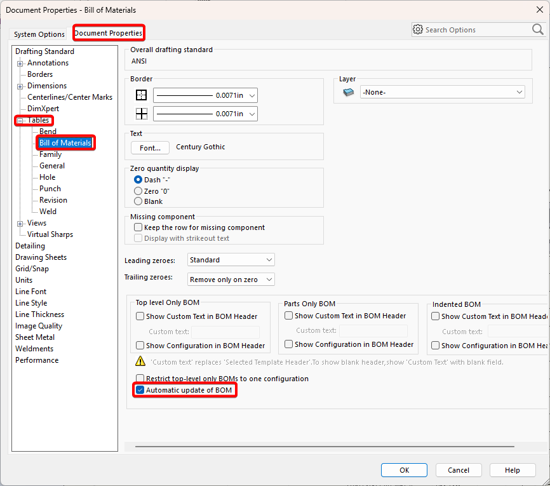The height and width of the screenshot is (486, 550).
Task: Toggle Top level Only Show Configuration checkbox
Action: [140, 346]
